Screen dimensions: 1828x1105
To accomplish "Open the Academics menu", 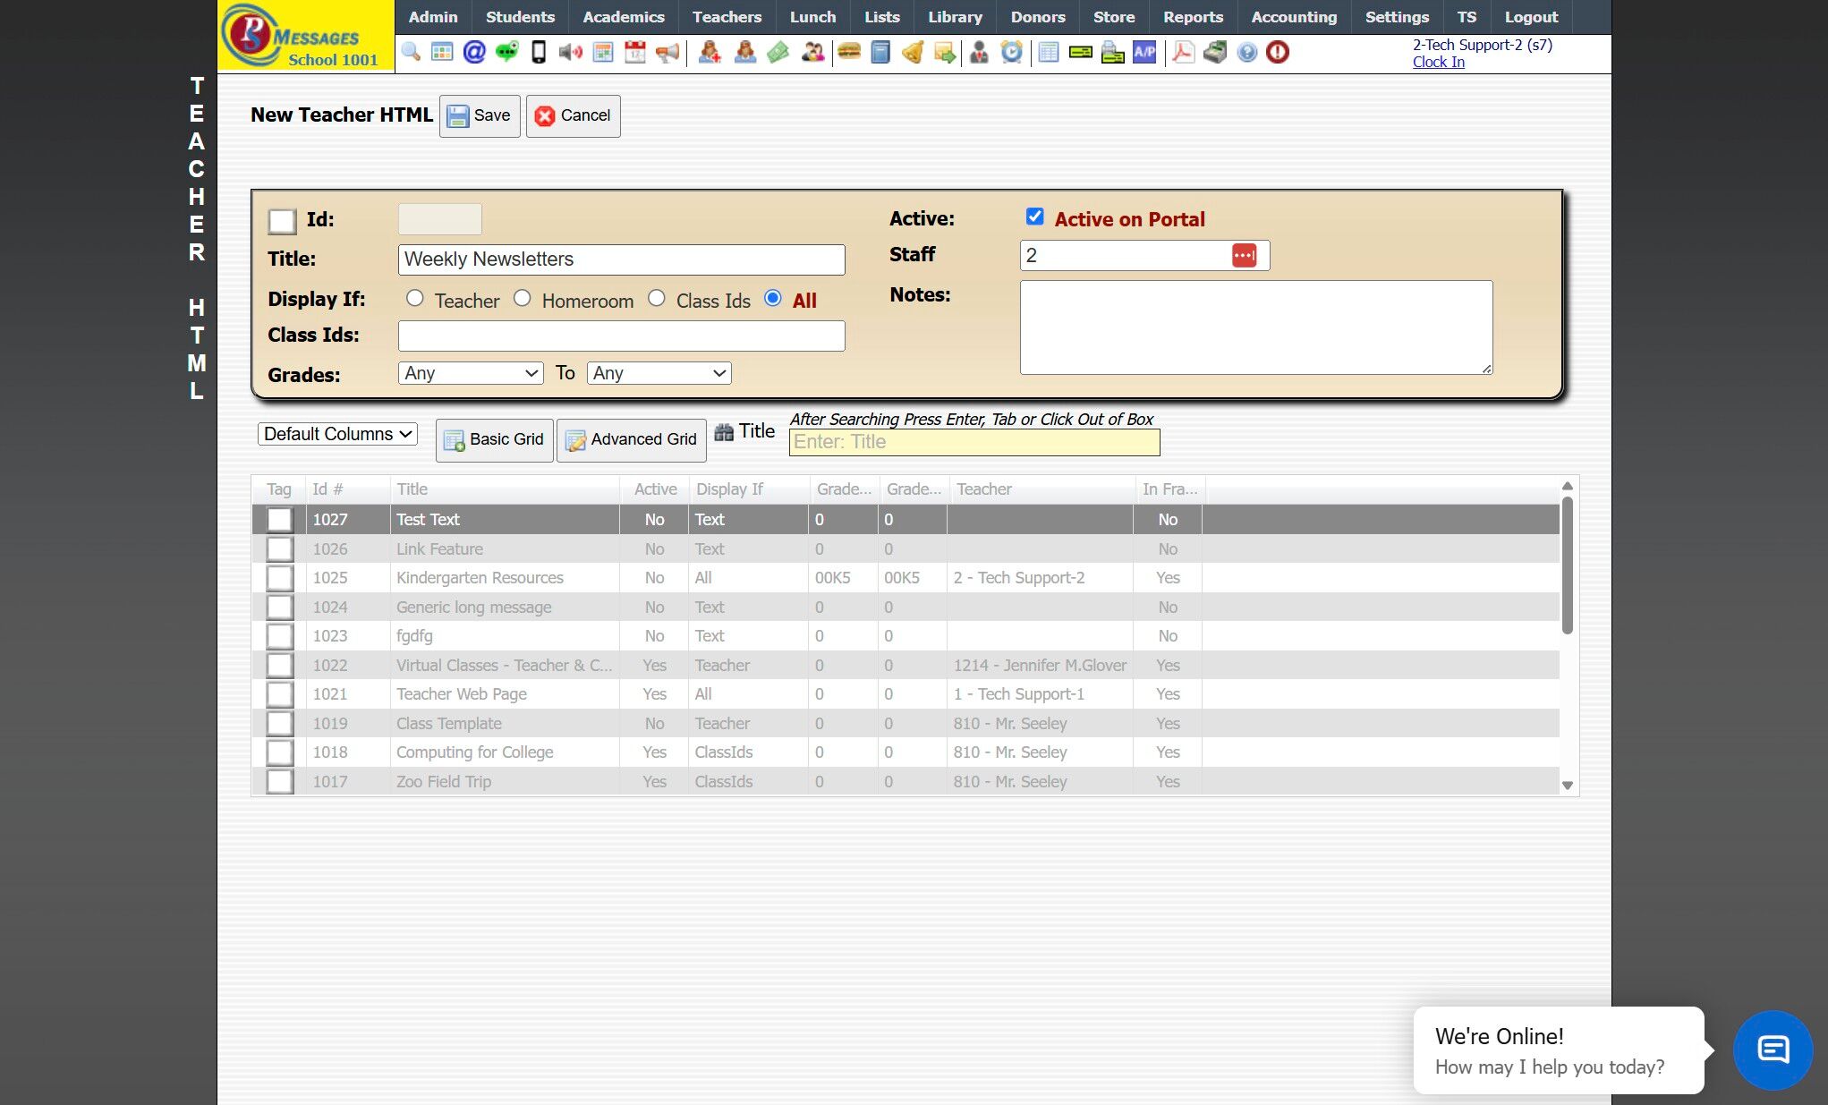I will coord(623,17).
